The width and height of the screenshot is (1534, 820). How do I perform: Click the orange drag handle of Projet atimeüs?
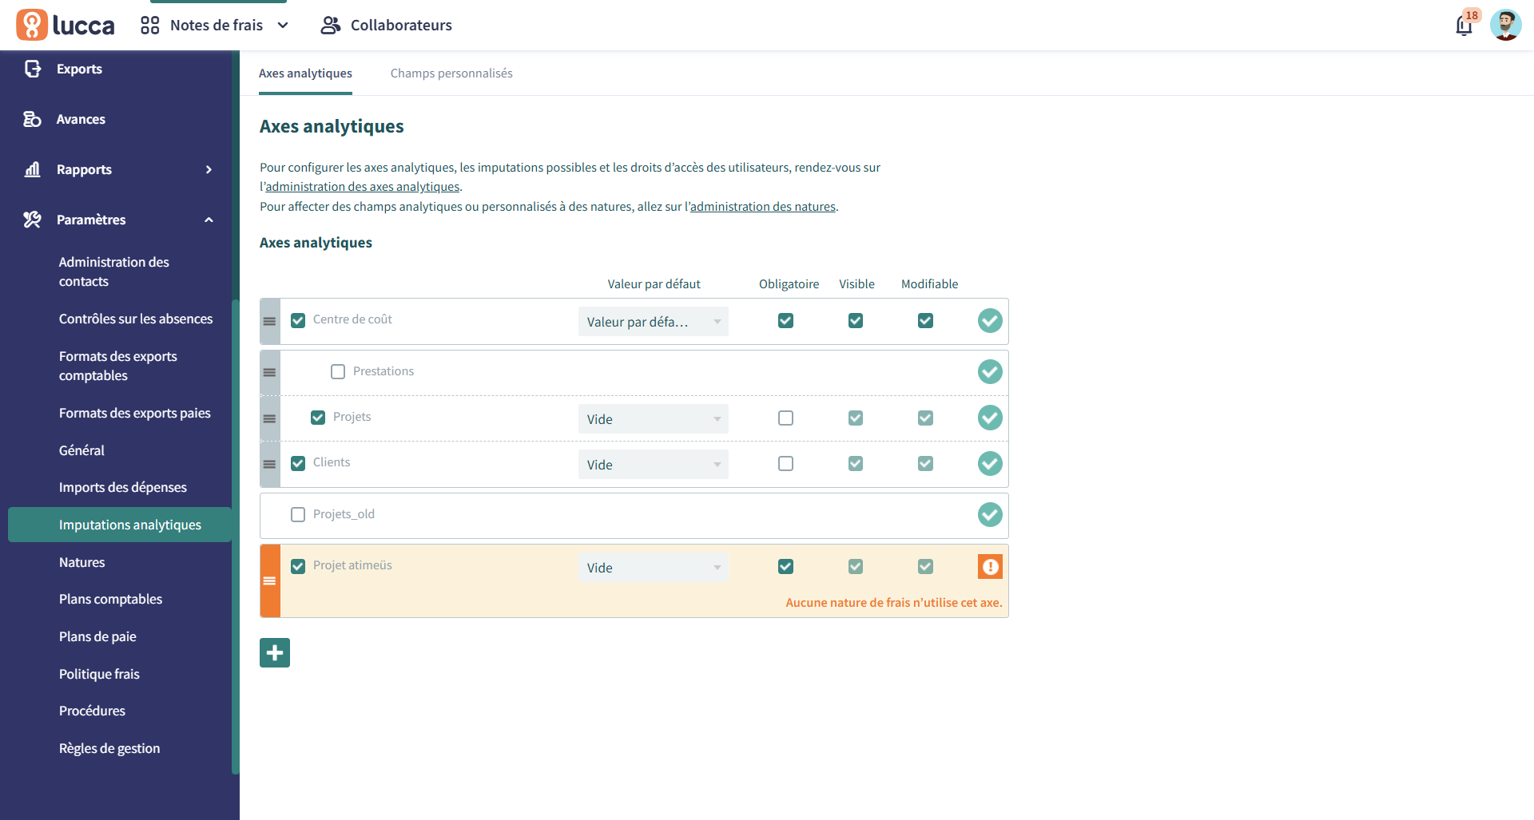tap(270, 581)
